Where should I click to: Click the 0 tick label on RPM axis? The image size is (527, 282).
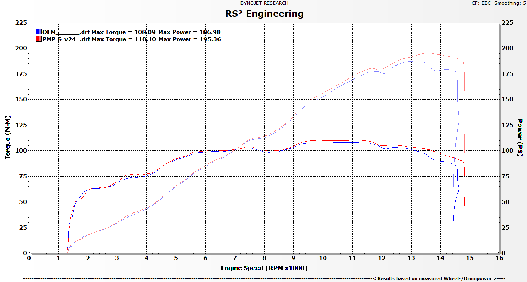pos(29,258)
